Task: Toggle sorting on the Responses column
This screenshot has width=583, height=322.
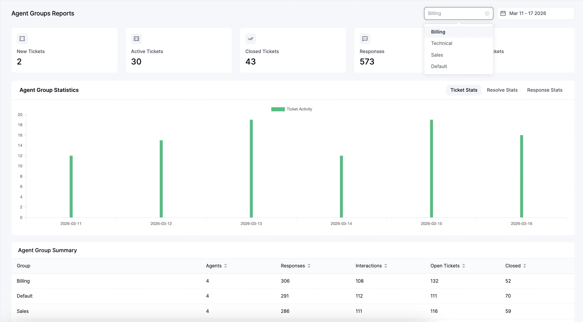Action: (x=309, y=266)
